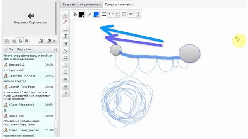Click the stop square button in media panel
Image resolution: width=248 pixels, height=139 pixels.
click(x=26, y=41)
